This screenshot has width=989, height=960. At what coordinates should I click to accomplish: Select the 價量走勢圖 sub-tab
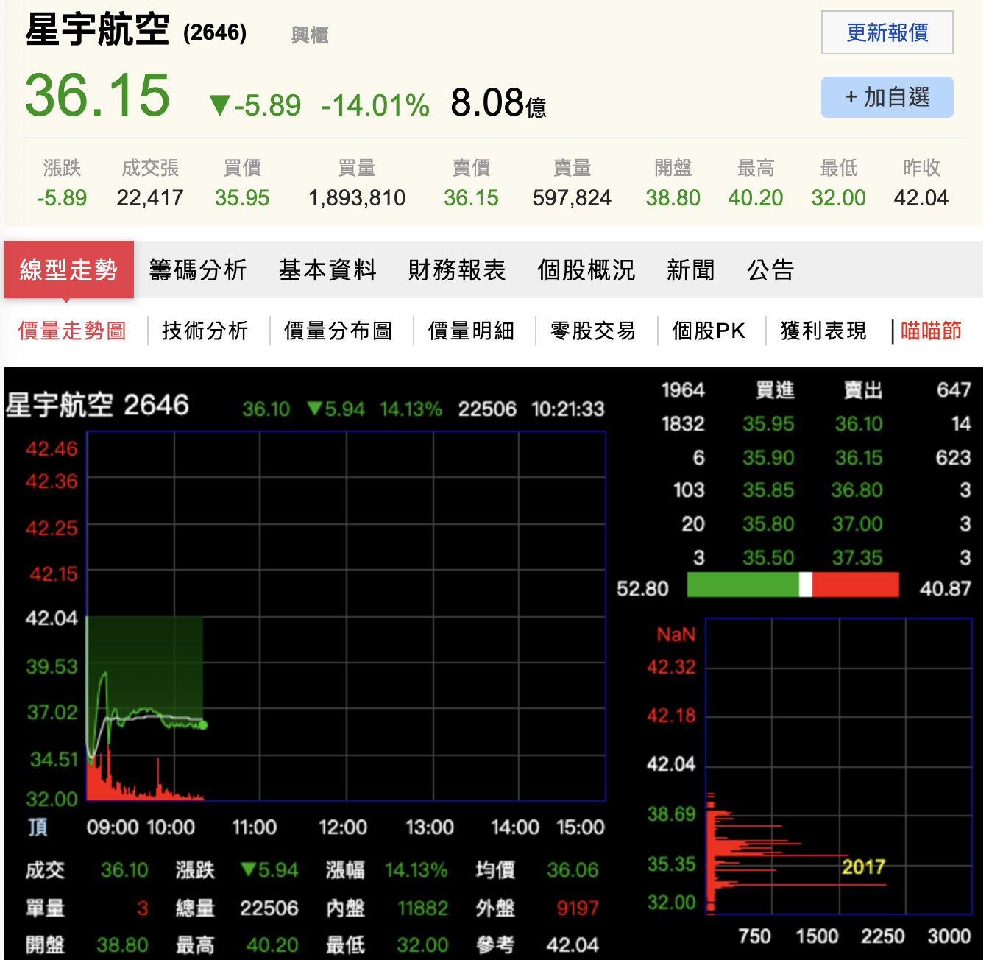(72, 331)
